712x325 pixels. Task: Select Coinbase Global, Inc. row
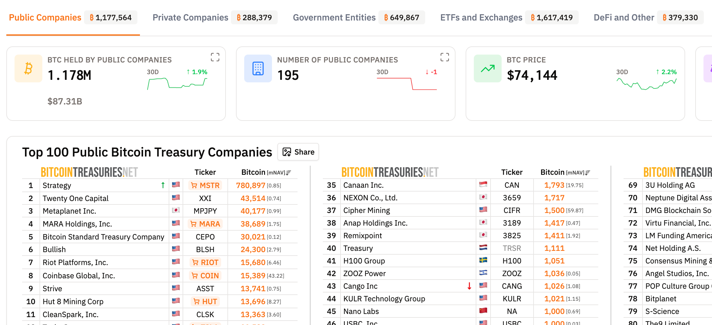[160, 276]
